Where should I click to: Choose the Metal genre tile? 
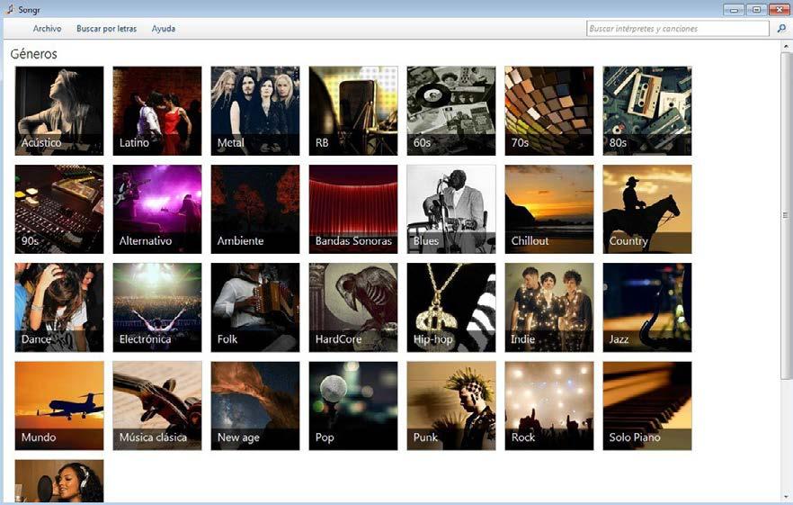255,111
